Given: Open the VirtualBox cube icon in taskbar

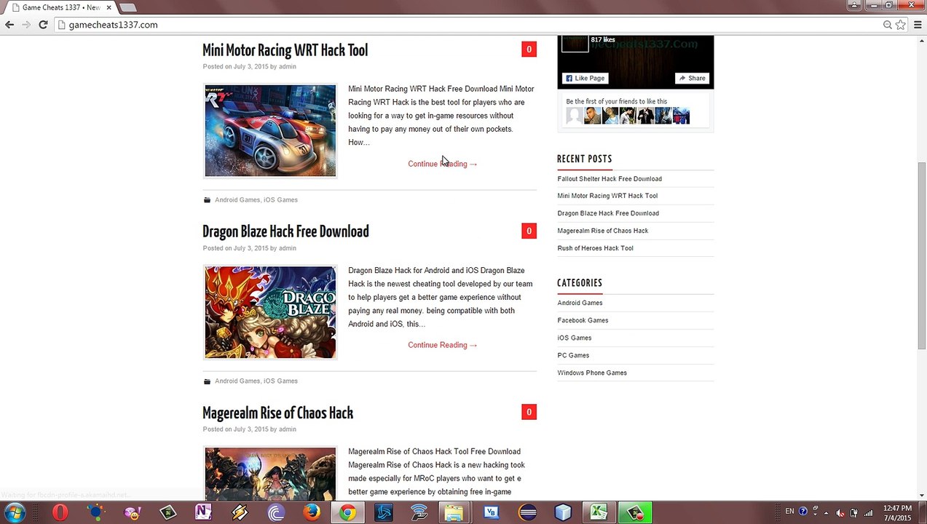Looking at the screenshot, I should [563, 512].
